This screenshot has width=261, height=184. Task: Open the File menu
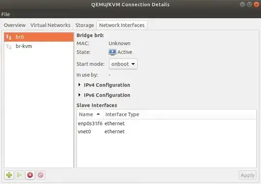(x=5, y=15)
